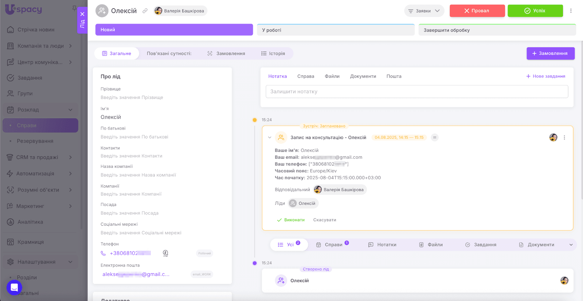Open the Документи tab above the note field

(363, 76)
